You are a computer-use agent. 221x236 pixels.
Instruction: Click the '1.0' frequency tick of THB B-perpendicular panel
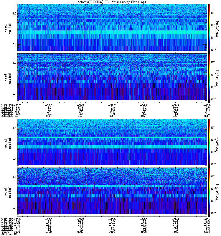coord(14,14)
